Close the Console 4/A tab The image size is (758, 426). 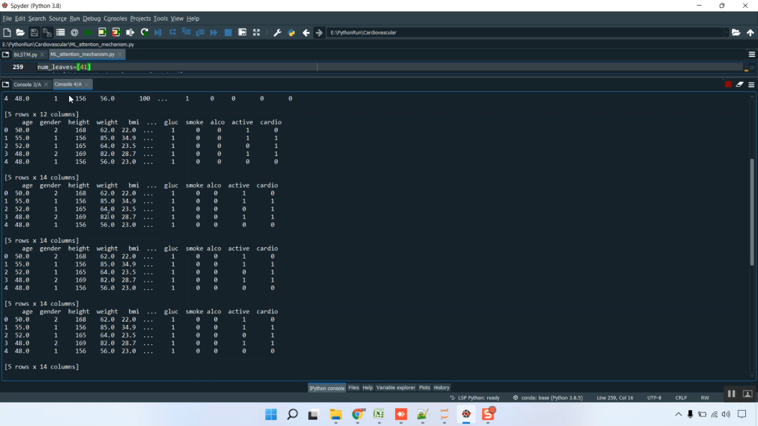click(x=87, y=84)
